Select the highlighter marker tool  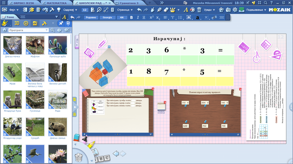[159, 10]
